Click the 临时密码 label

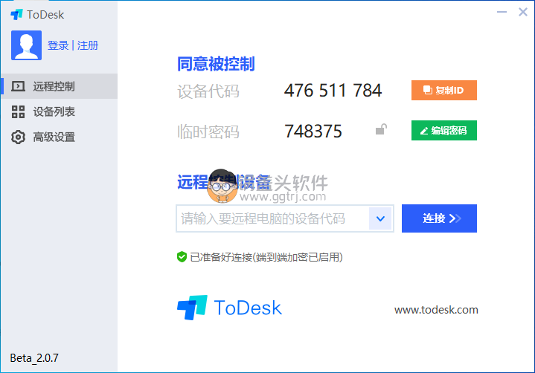coord(208,132)
